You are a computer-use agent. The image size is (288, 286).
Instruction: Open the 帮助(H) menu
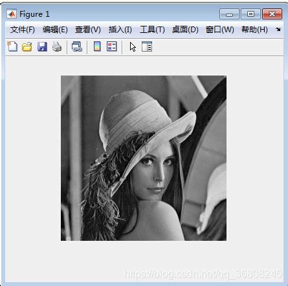pyautogui.click(x=254, y=30)
